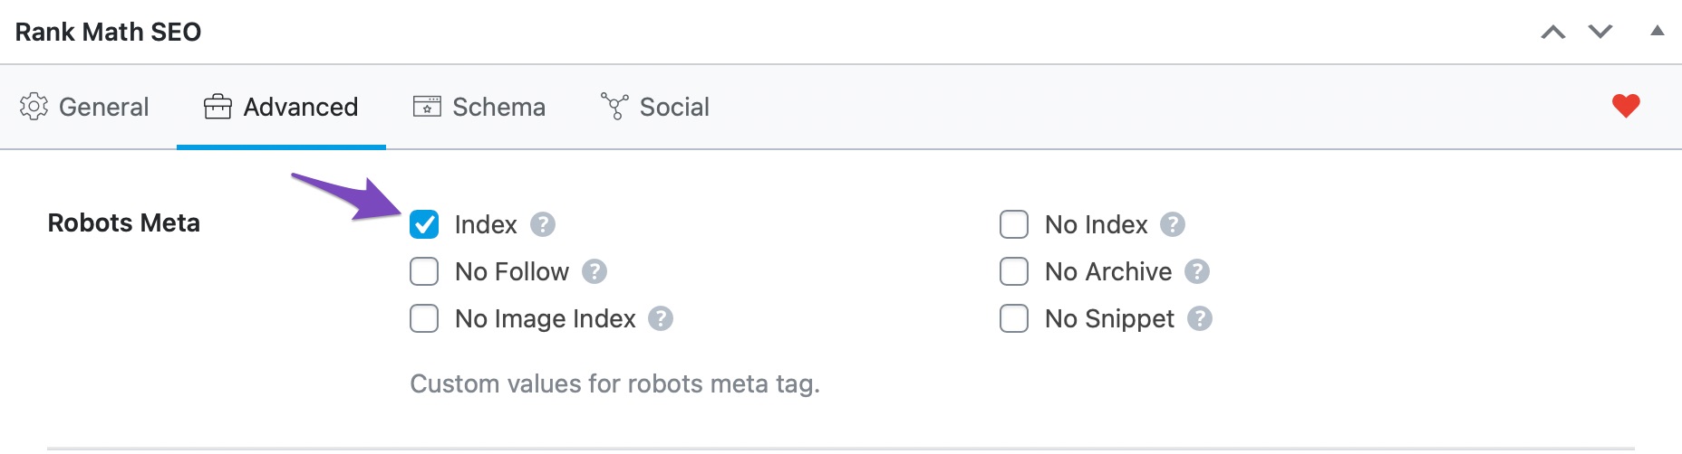1682x454 pixels.
Task: Click the General tab gear icon
Action: (x=34, y=107)
